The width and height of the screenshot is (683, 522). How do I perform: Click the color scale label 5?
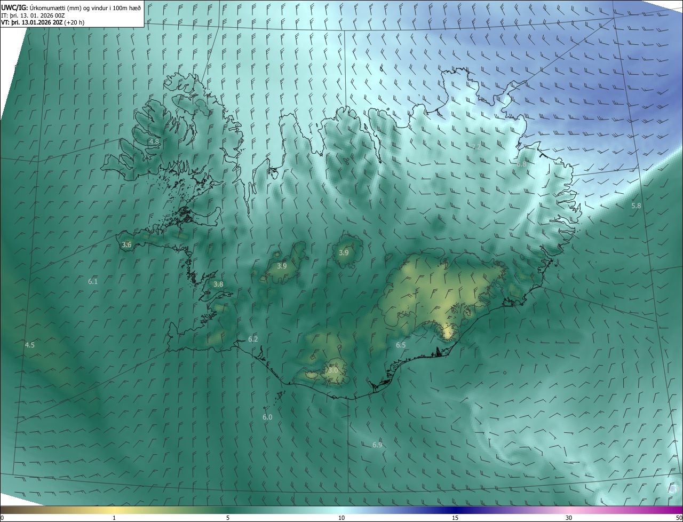(228, 518)
